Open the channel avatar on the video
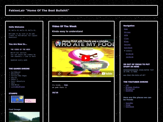 click(58, 42)
